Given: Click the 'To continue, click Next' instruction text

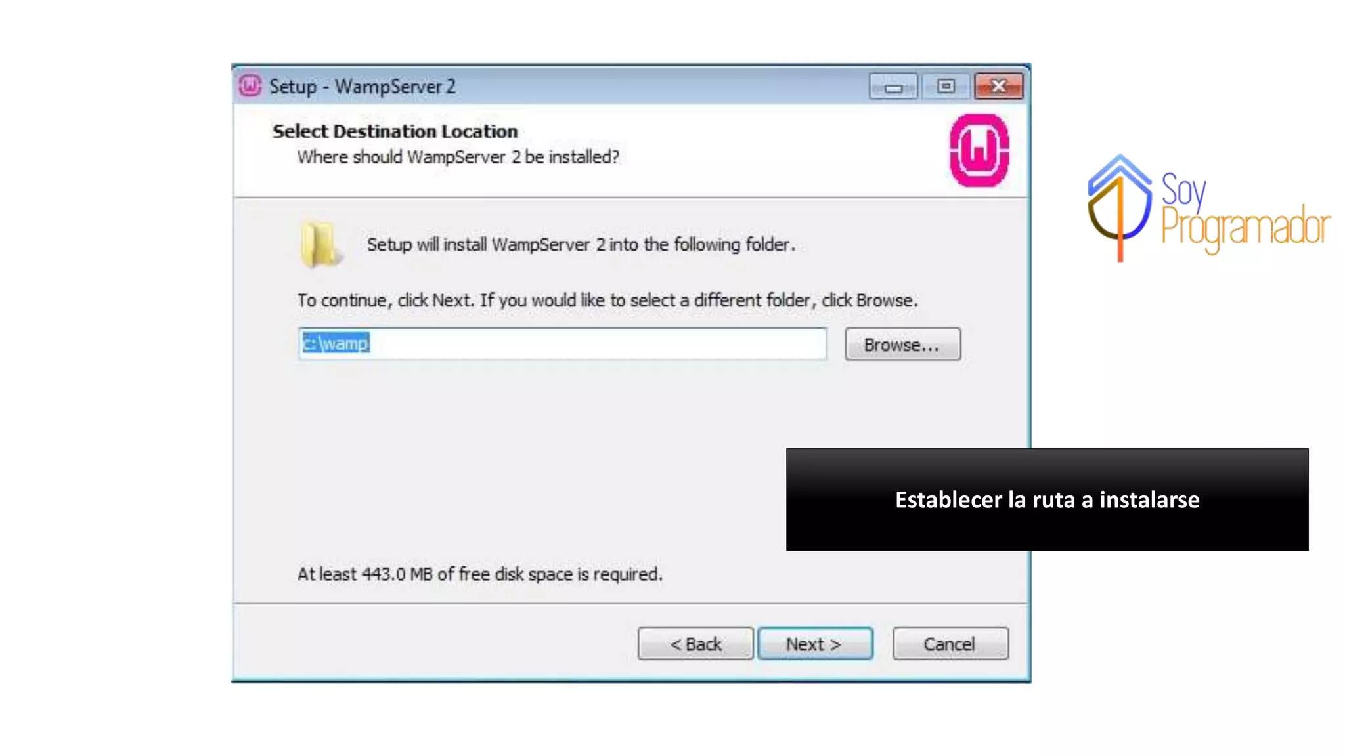Looking at the screenshot, I should [607, 301].
